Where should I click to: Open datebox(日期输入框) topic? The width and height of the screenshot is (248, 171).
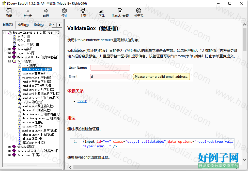pos(37,110)
